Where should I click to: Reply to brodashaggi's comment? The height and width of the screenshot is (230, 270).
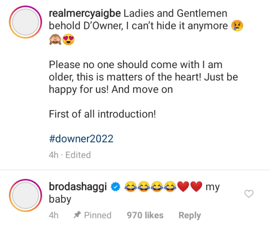[190, 215]
